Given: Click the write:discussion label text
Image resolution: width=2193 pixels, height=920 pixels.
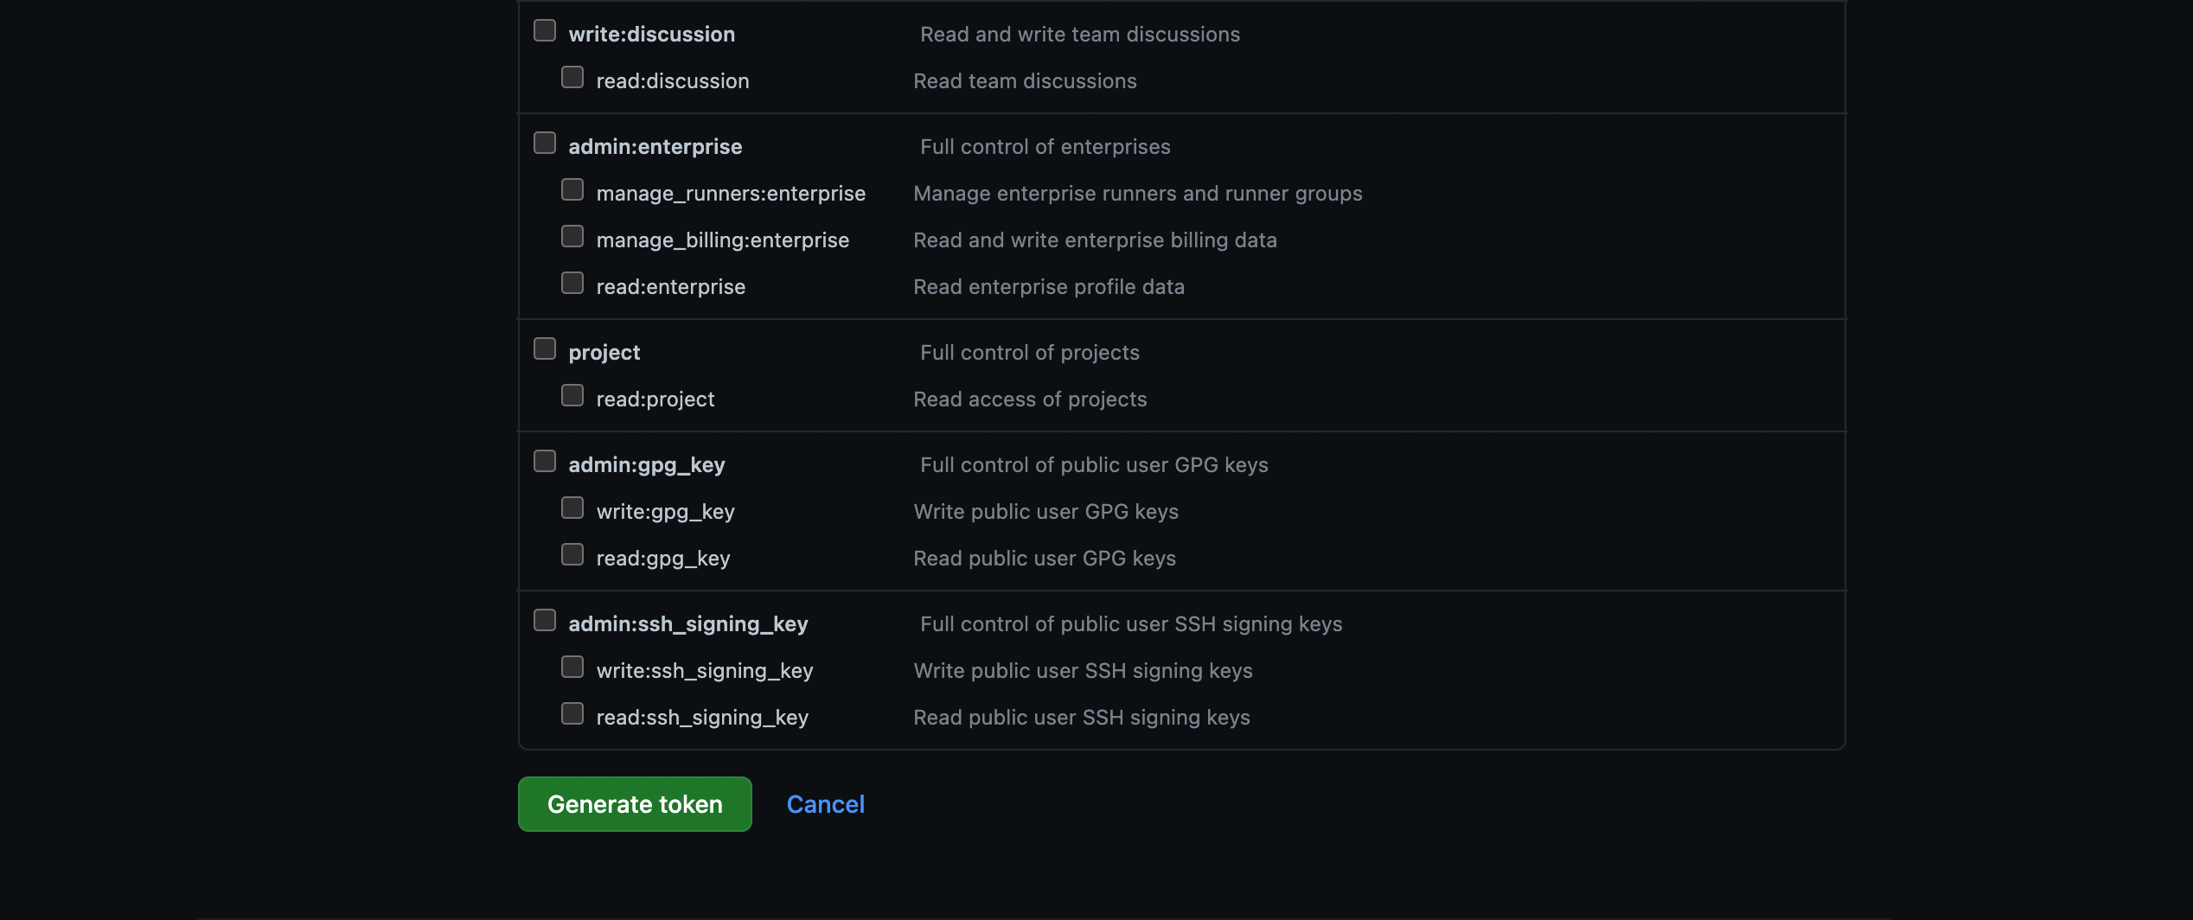Looking at the screenshot, I should (651, 35).
